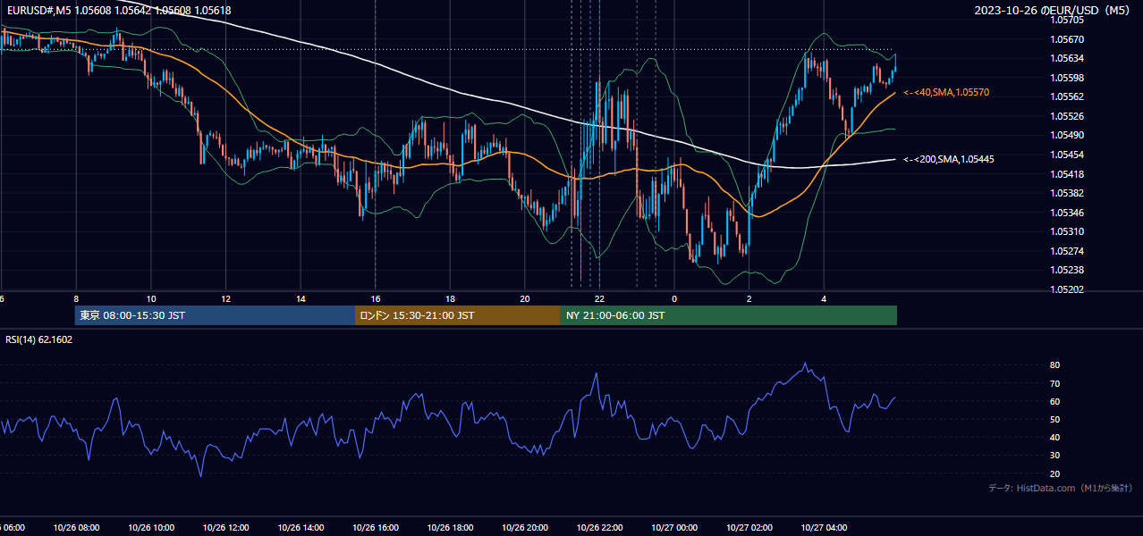Image resolution: width=1143 pixels, height=536 pixels.
Task: Click price scale value 1.05418
Action: click(1066, 174)
